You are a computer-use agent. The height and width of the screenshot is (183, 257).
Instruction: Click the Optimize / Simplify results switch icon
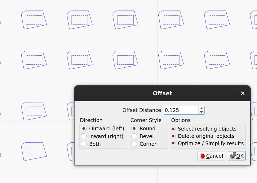pos(173,143)
